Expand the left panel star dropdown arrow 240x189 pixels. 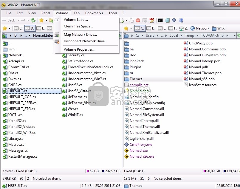[10, 28]
